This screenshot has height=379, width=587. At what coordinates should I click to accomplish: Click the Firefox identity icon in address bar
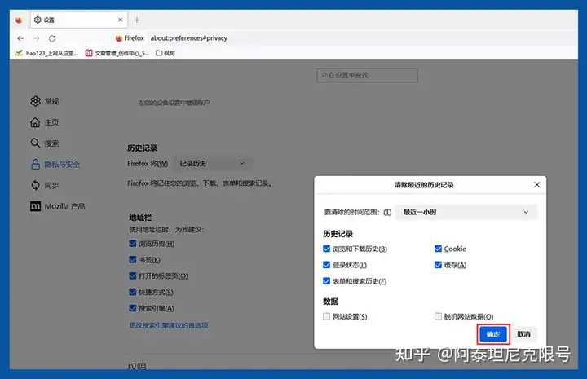119,38
